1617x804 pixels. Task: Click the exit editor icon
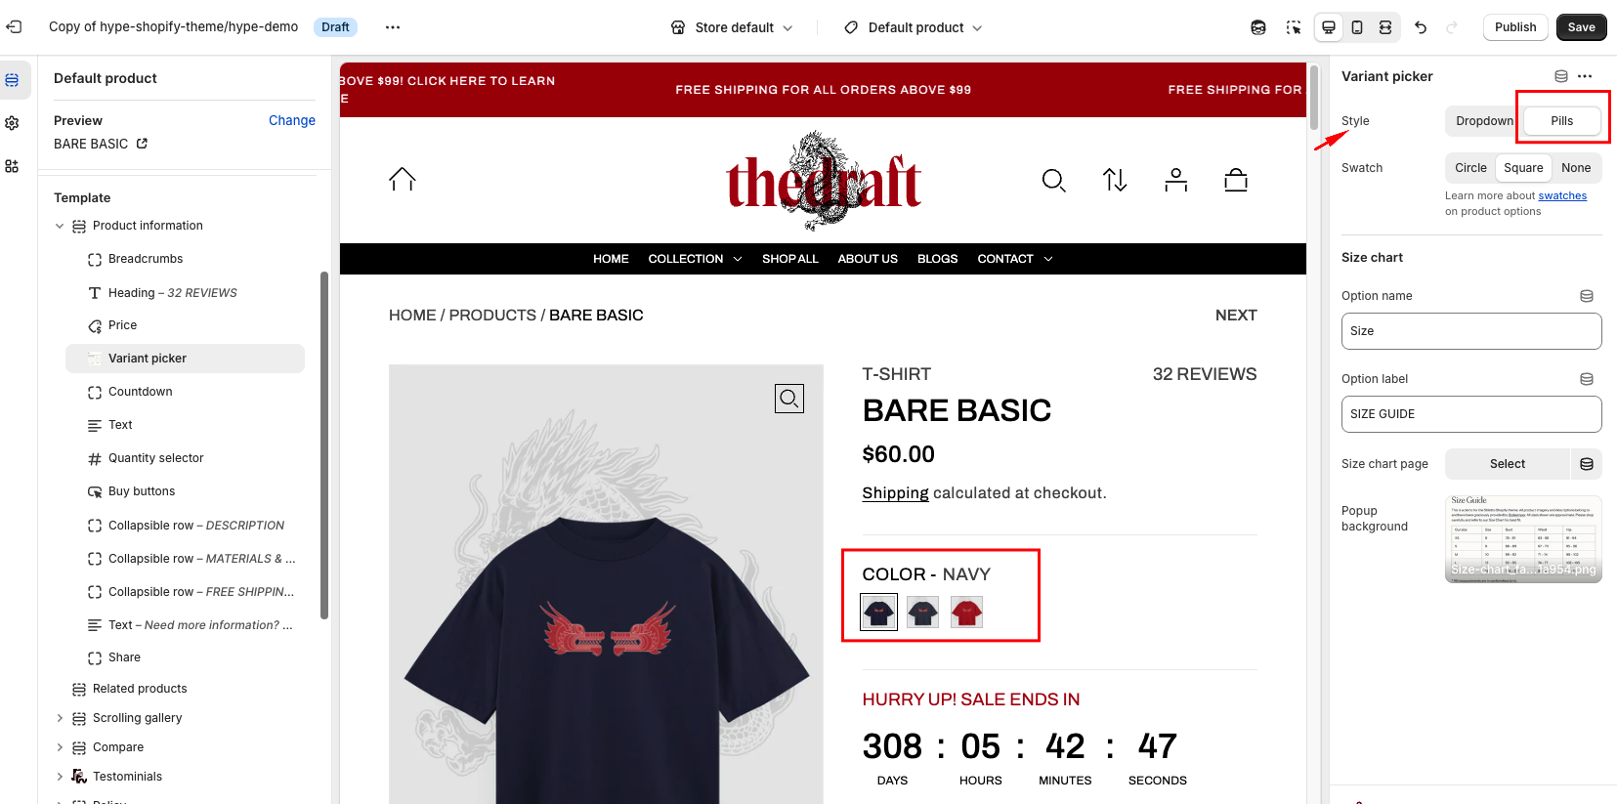click(x=14, y=26)
